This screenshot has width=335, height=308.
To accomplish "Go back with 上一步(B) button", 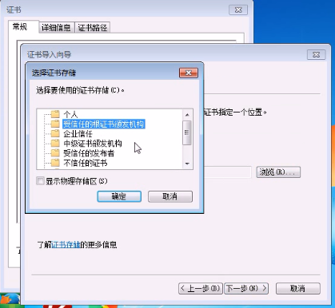I will [201, 288].
